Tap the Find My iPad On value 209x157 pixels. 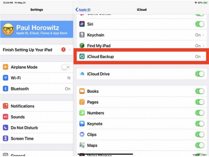(198, 46)
